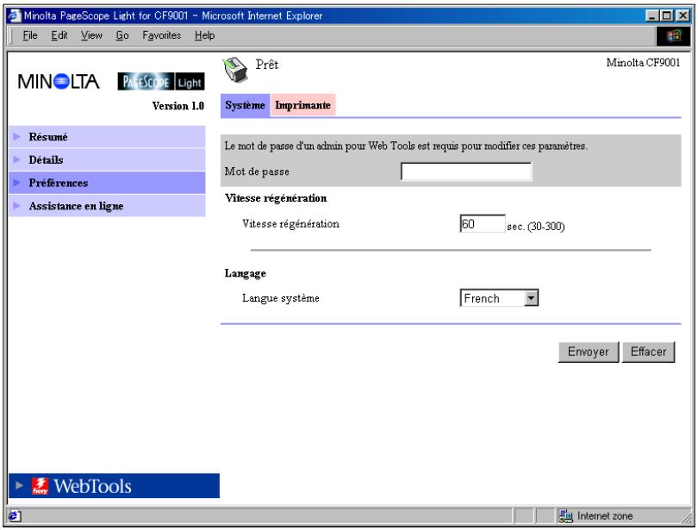
Task: Click the arrow beside Assistance en ligne
Action: click(x=17, y=206)
